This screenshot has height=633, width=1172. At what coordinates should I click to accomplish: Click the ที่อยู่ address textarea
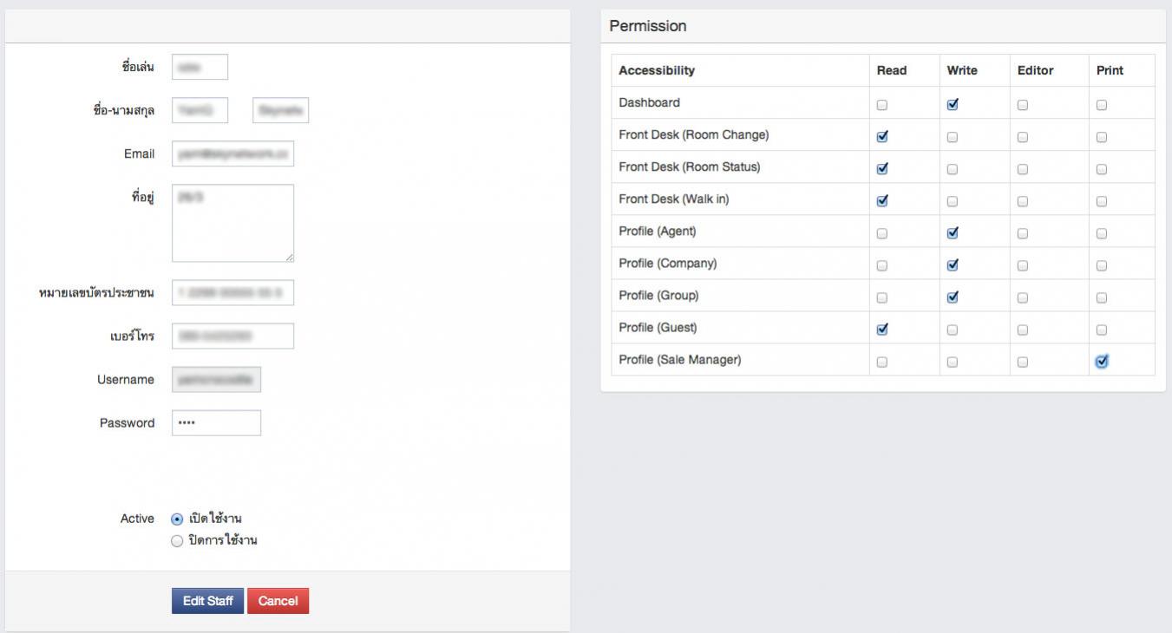pos(232,223)
